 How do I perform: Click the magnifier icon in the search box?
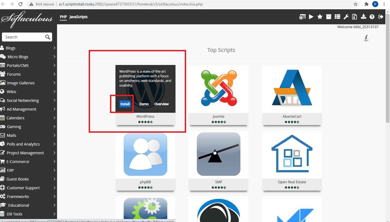click(47, 37)
